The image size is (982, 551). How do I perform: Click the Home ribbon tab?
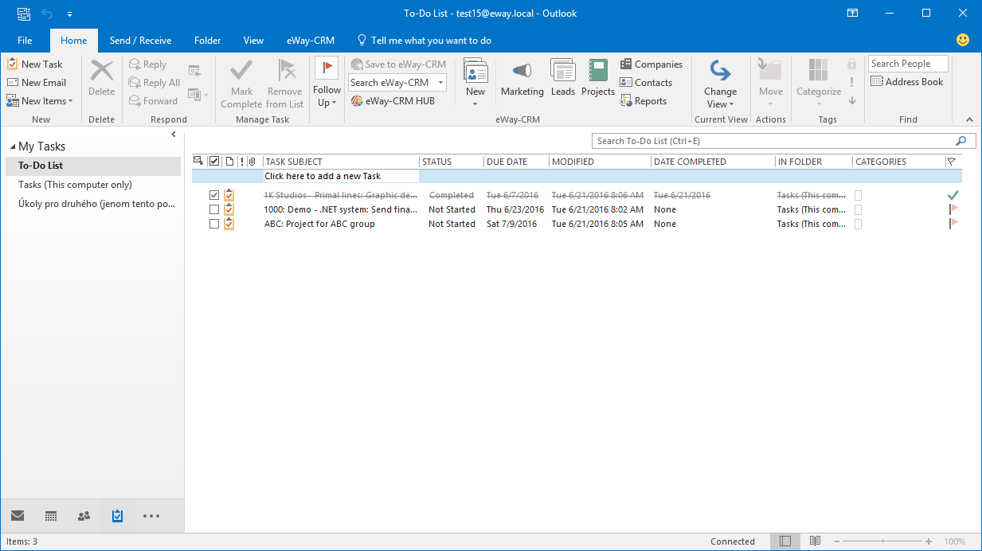73,41
